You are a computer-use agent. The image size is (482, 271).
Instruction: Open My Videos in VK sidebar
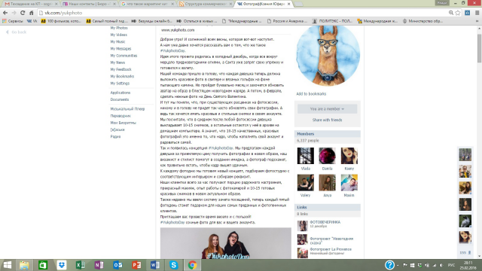click(119, 35)
